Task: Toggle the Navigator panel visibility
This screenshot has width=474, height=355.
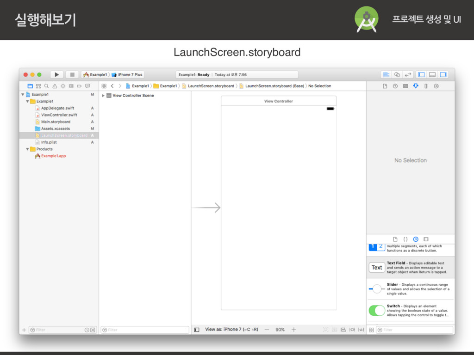Action: [421, 74]
